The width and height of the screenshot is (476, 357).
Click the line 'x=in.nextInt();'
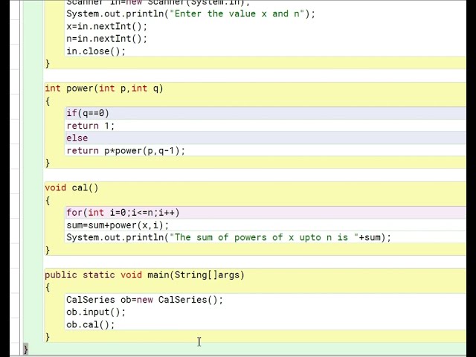106,27
